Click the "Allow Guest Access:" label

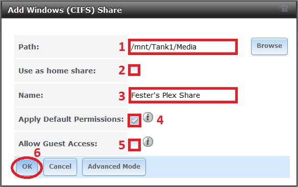(58, 144)
